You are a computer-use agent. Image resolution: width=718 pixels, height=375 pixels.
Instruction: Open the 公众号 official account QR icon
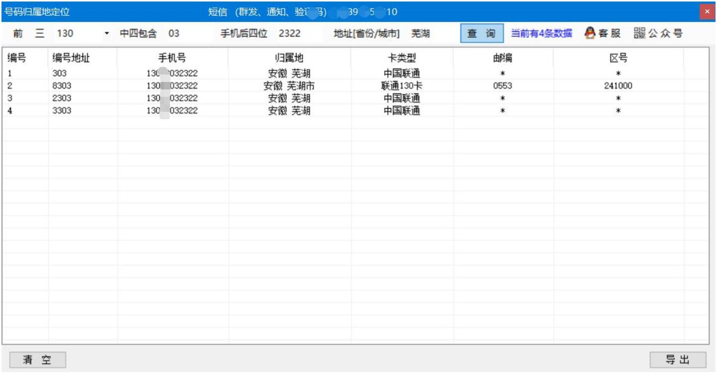(641, 33)
